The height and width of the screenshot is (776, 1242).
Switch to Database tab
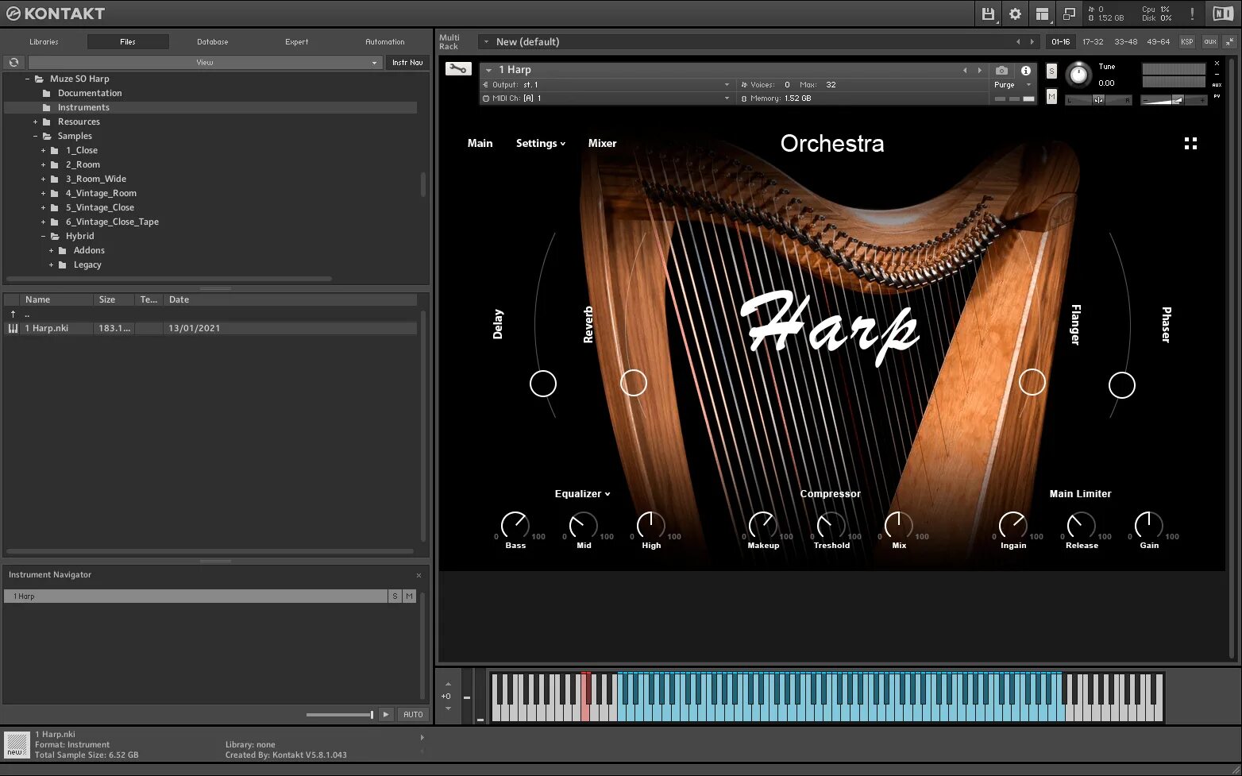212,41
